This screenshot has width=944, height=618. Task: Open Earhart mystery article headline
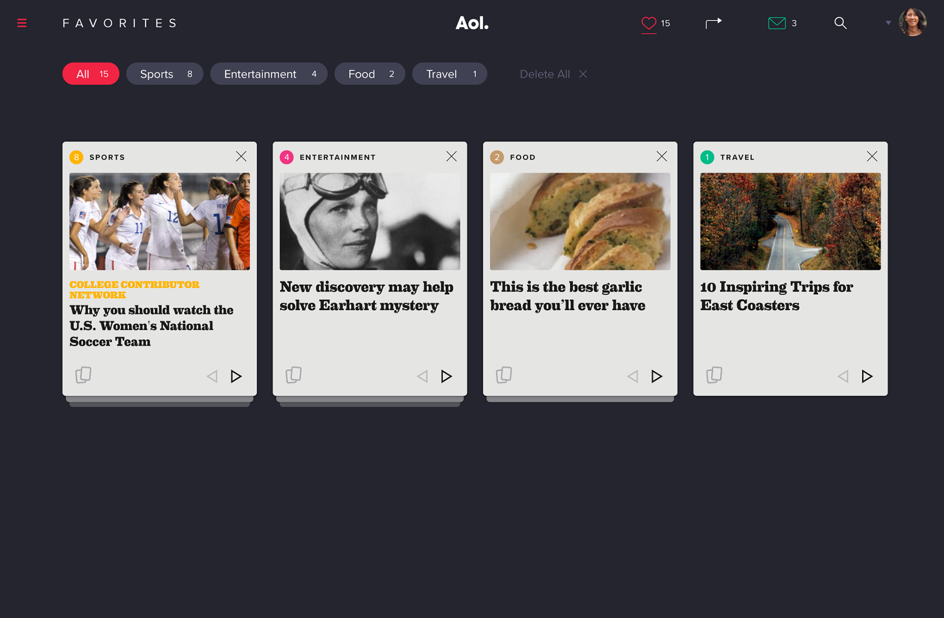[366, 296]
